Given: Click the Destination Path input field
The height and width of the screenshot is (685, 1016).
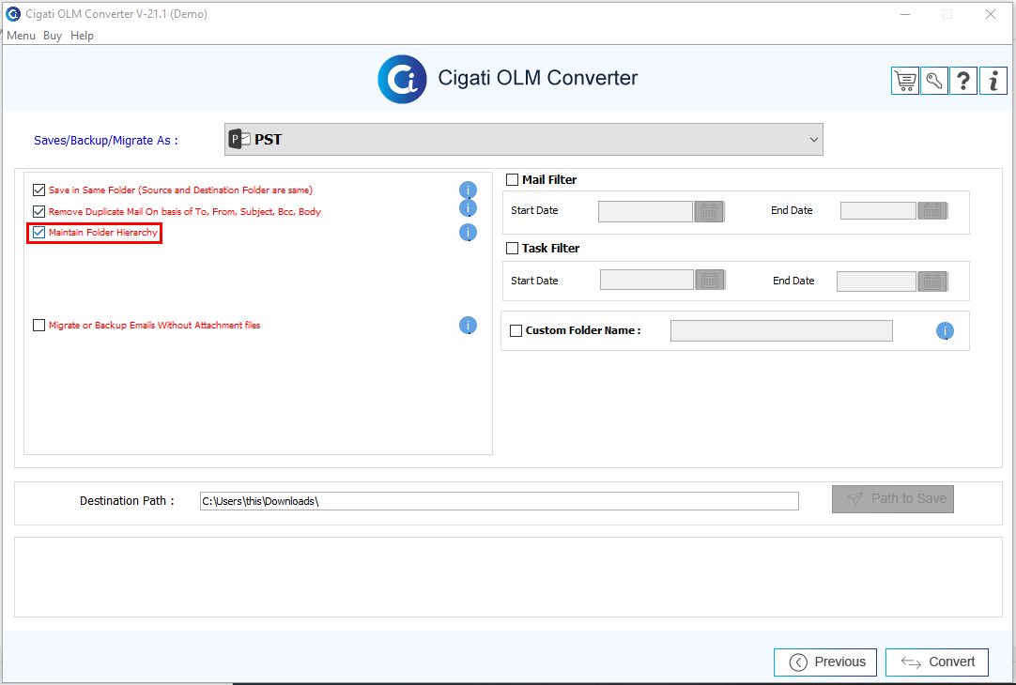Looking at the screenshot, I should tap(499, 501).
